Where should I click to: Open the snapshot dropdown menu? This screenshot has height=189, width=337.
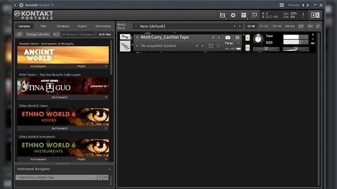(x=137, y=46)
